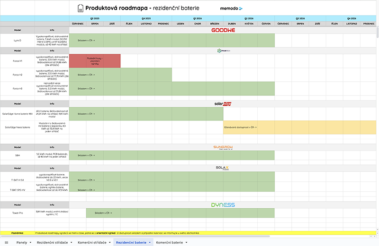
Task: Select the ČERVEN month header
Action: 266,24
